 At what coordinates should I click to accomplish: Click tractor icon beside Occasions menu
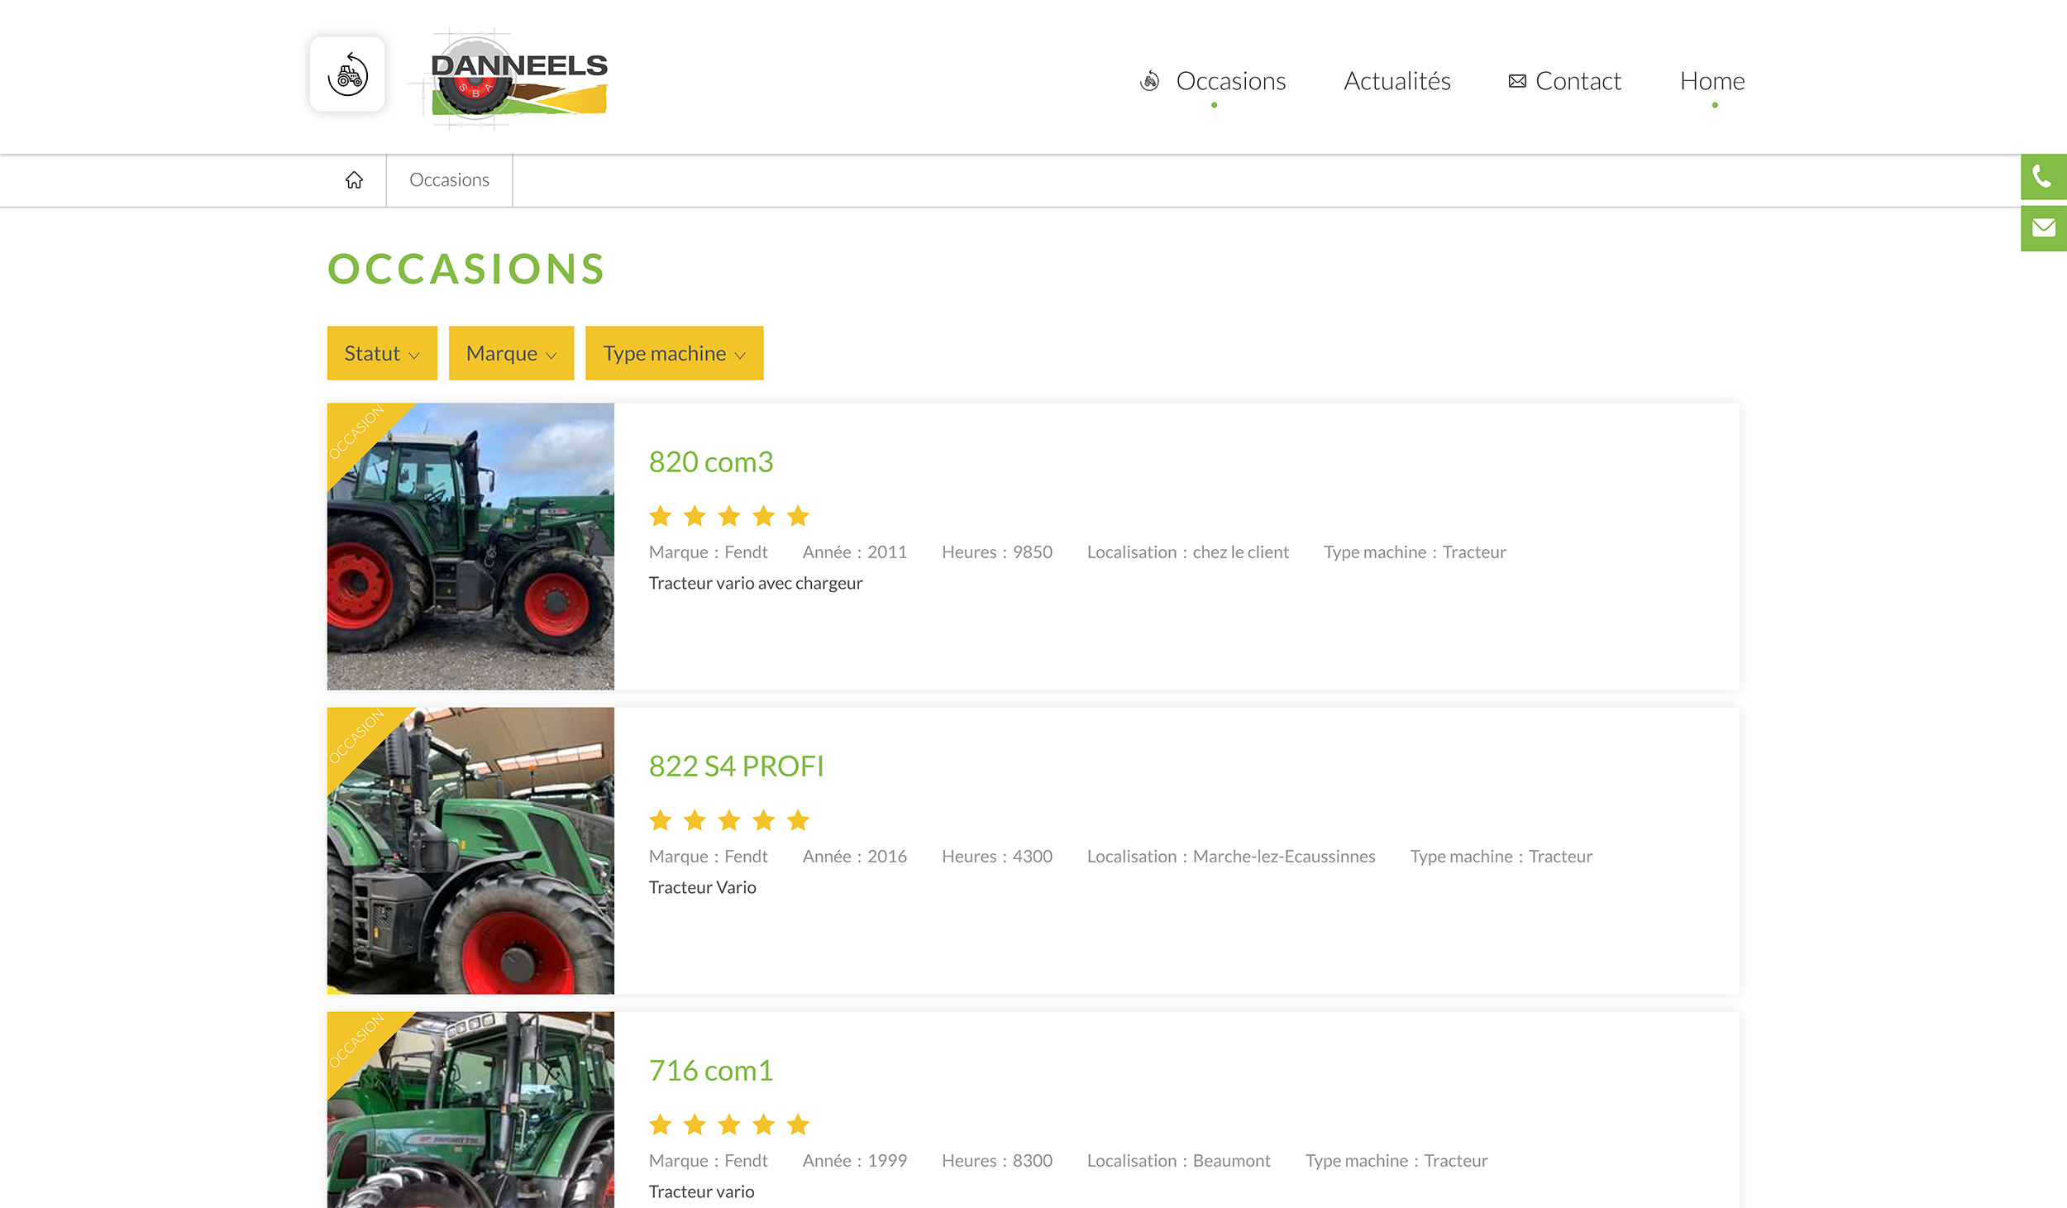tap(1149, 81)
